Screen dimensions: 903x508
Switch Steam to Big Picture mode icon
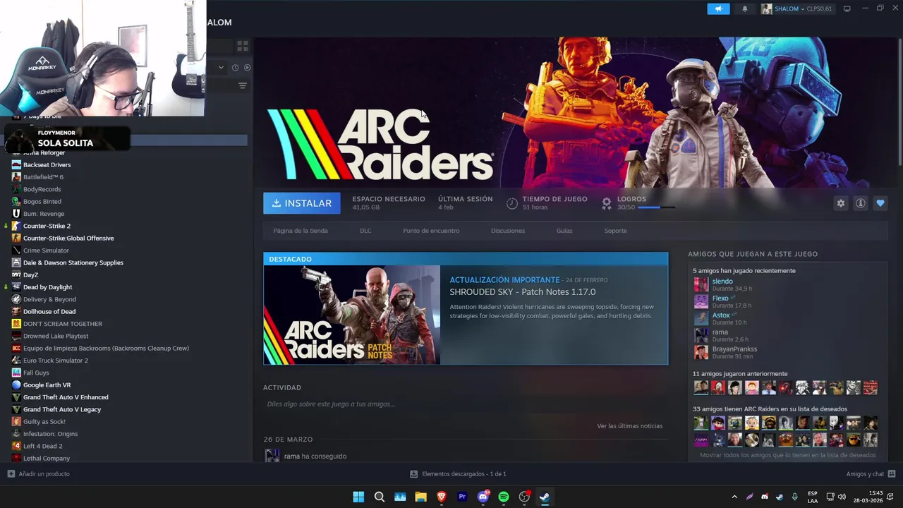click(847, 8)
